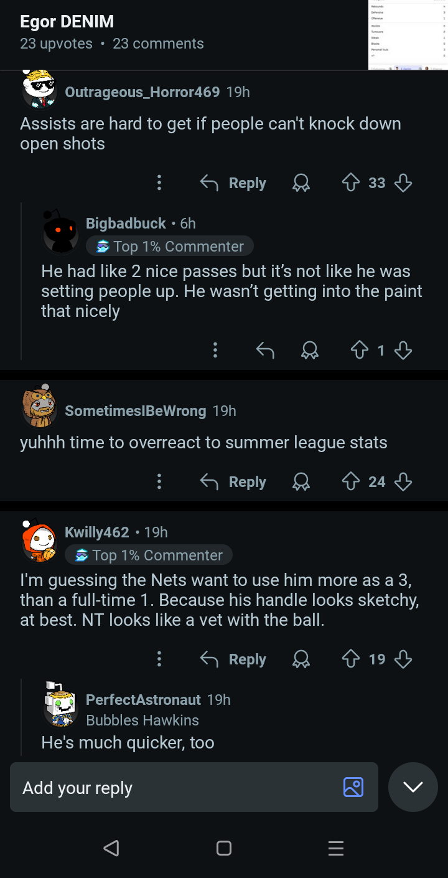Upvote the overreact to summer league comment

pyautogui.click(x=352, y=481)
